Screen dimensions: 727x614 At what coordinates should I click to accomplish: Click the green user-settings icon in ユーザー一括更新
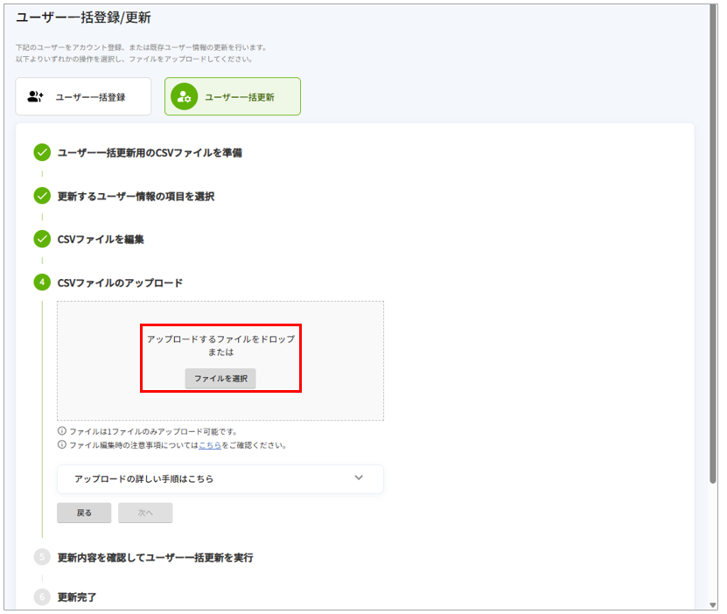tap(184, 97)
